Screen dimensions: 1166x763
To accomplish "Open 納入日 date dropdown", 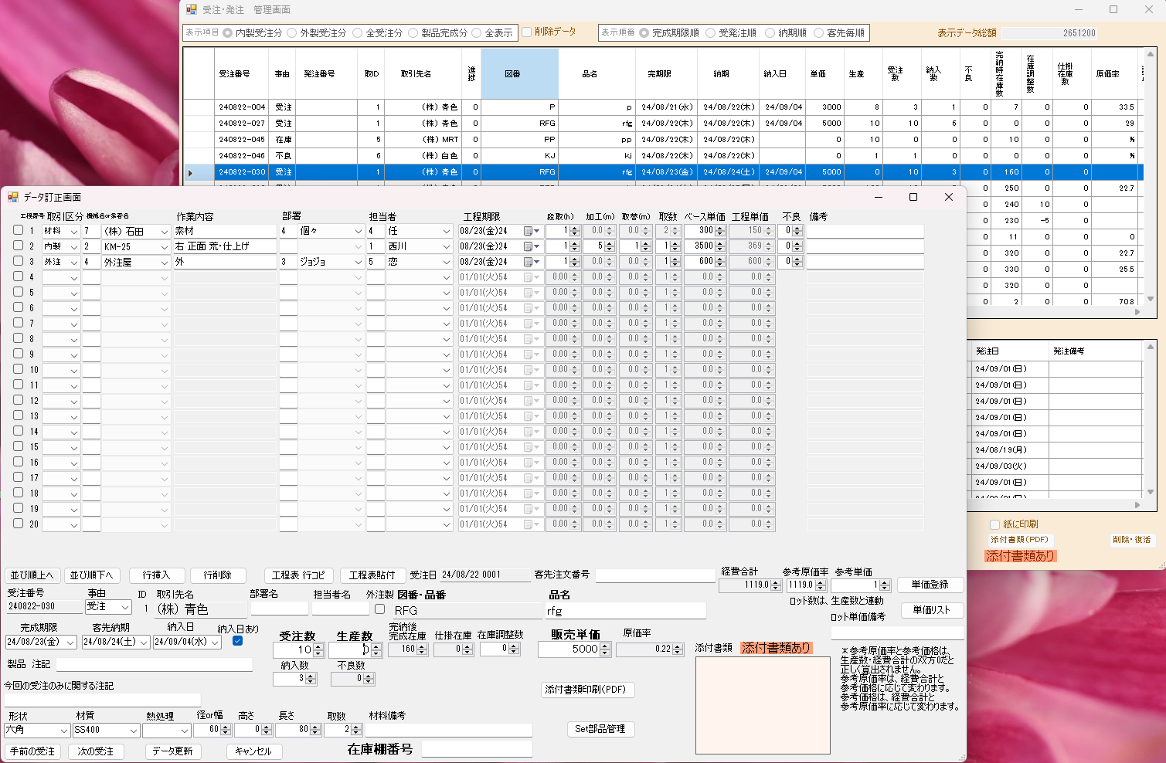I will coord(215,643).
